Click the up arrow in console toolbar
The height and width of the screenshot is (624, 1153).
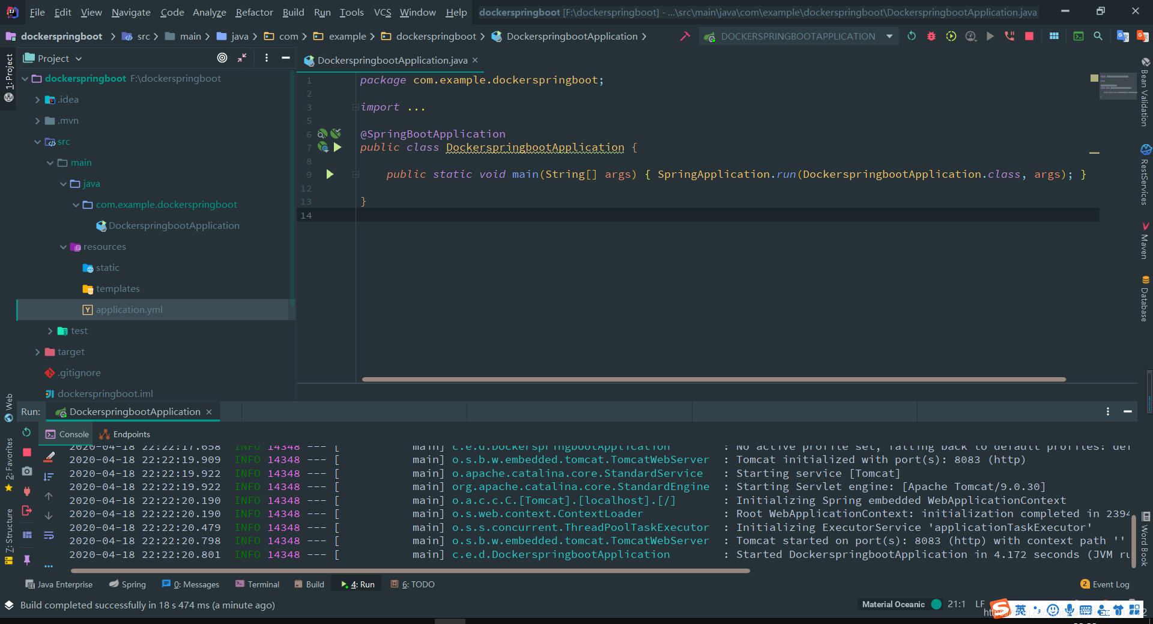coord(49,496)
